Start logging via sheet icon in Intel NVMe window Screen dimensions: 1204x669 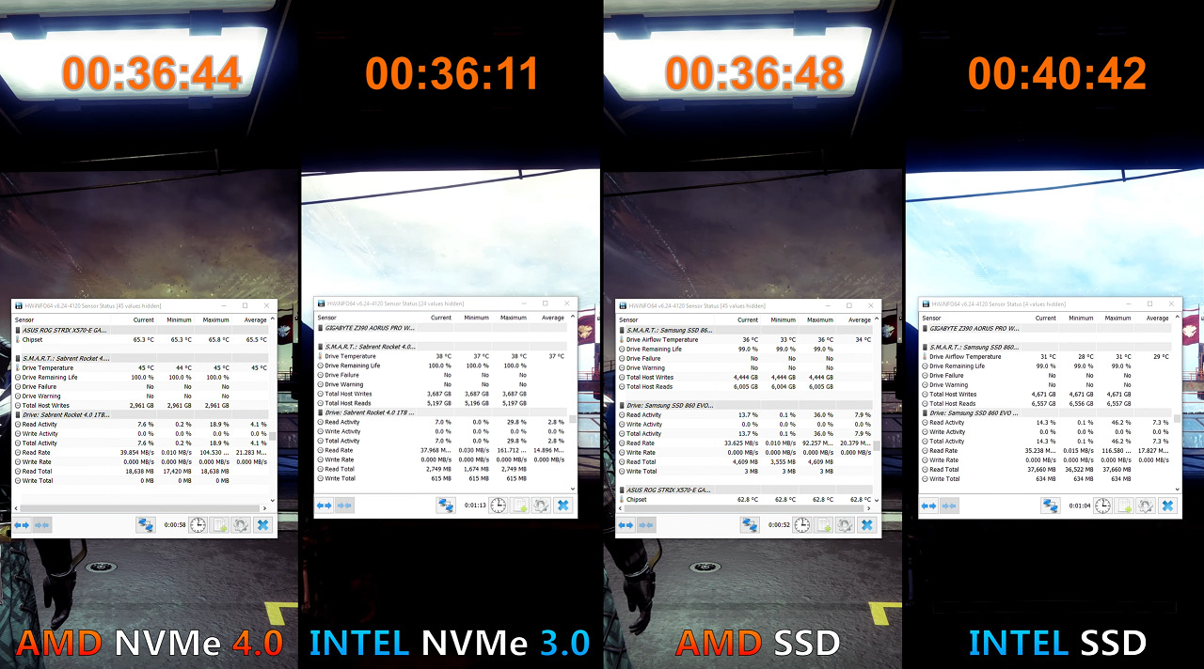tap(519, 505)
